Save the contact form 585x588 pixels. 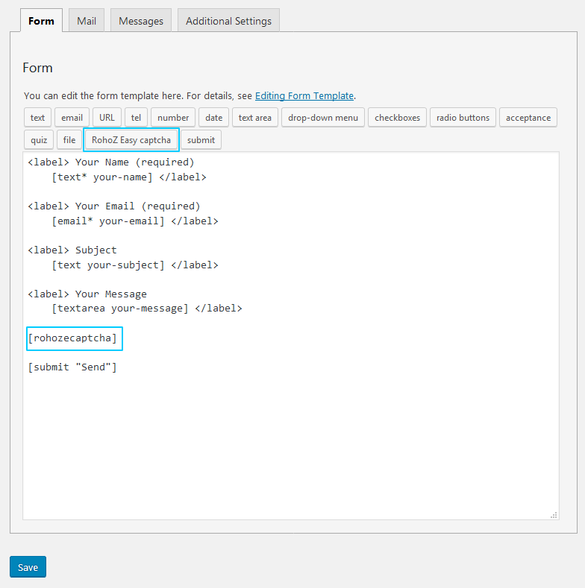click(28, 567)
